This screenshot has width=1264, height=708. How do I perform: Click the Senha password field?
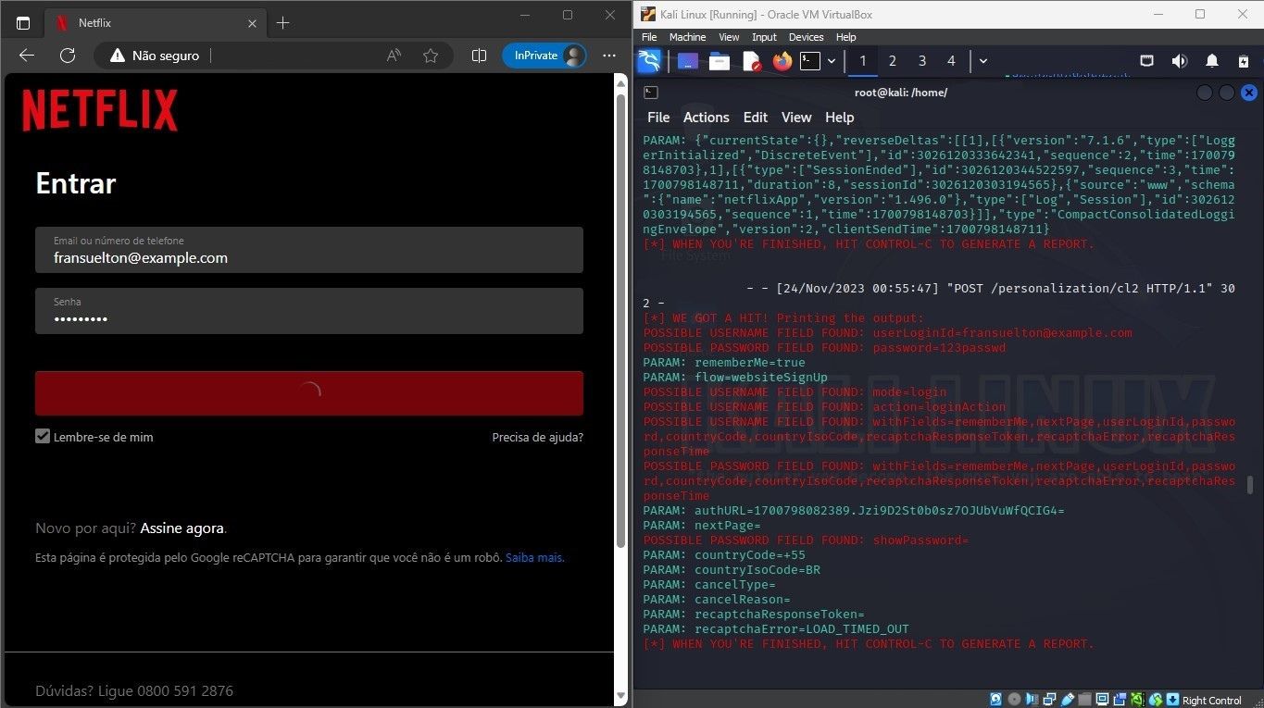pyautogui.click(x=309, y=311)
